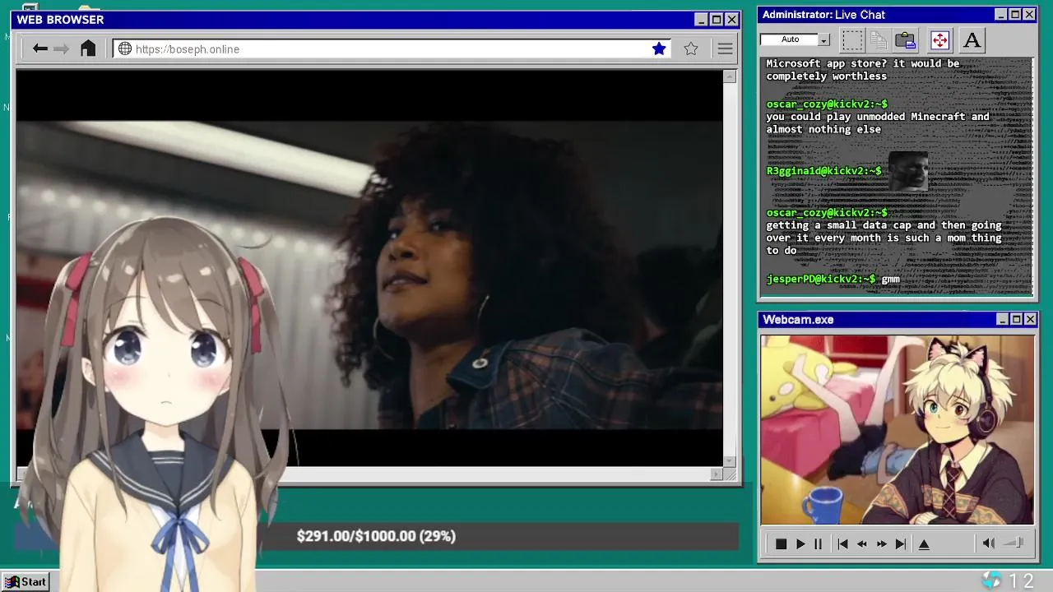Click the jesperPD@kickv2 username
This screenshot has width=1053, height=592.
point(821,279)
